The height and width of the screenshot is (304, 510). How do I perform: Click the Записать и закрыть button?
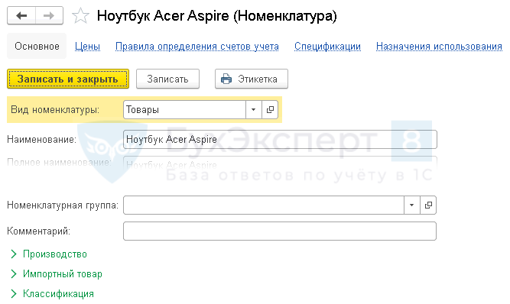pyautogui.click(x=68, y=79)
